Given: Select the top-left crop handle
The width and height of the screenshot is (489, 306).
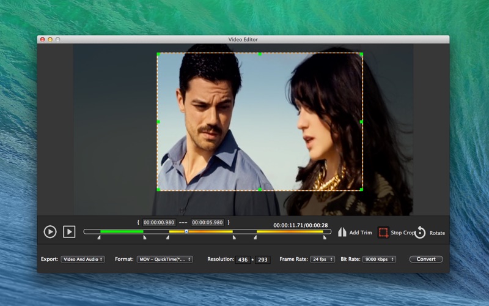Looking at the screenshot, I should click(x=158, y=54).
